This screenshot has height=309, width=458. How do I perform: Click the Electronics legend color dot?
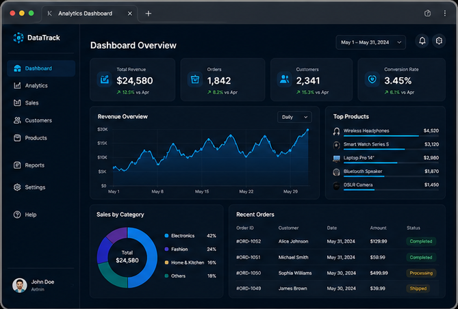[x=166, y=235]
